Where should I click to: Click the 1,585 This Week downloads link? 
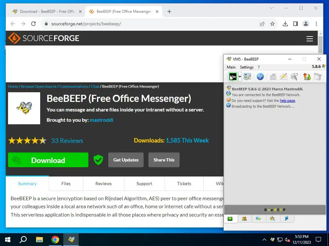[187, 140]
